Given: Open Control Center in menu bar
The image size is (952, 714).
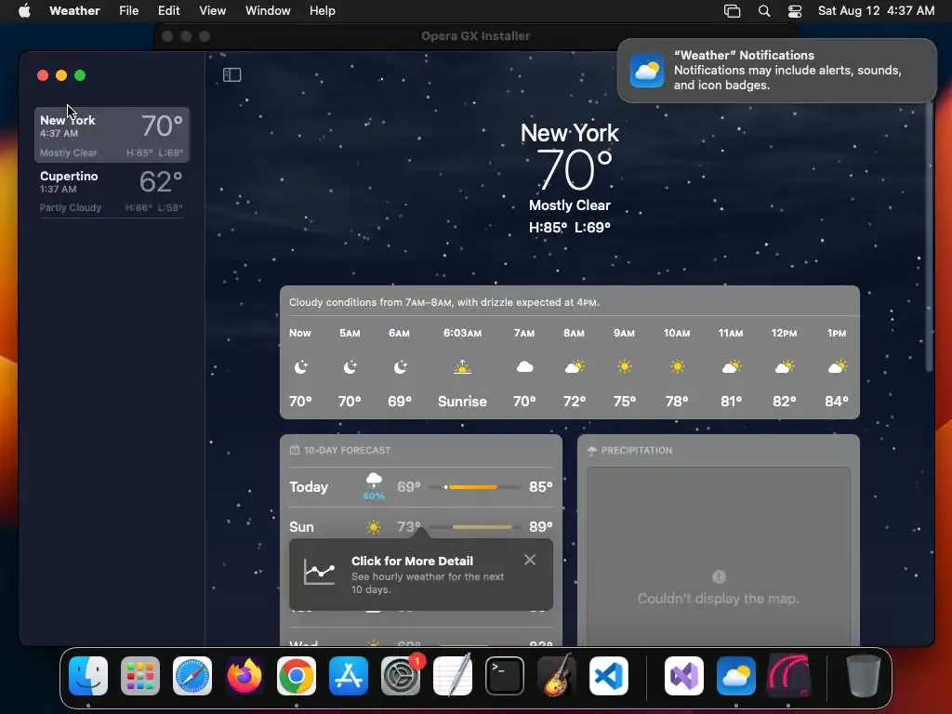Looking at the screenshot, I should click(795, 11).
